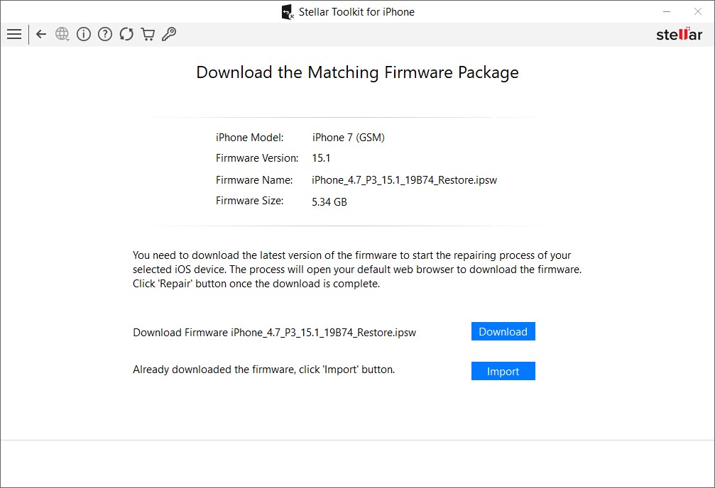Click the Download the Matching Firmware Package heading

(357, 72)
